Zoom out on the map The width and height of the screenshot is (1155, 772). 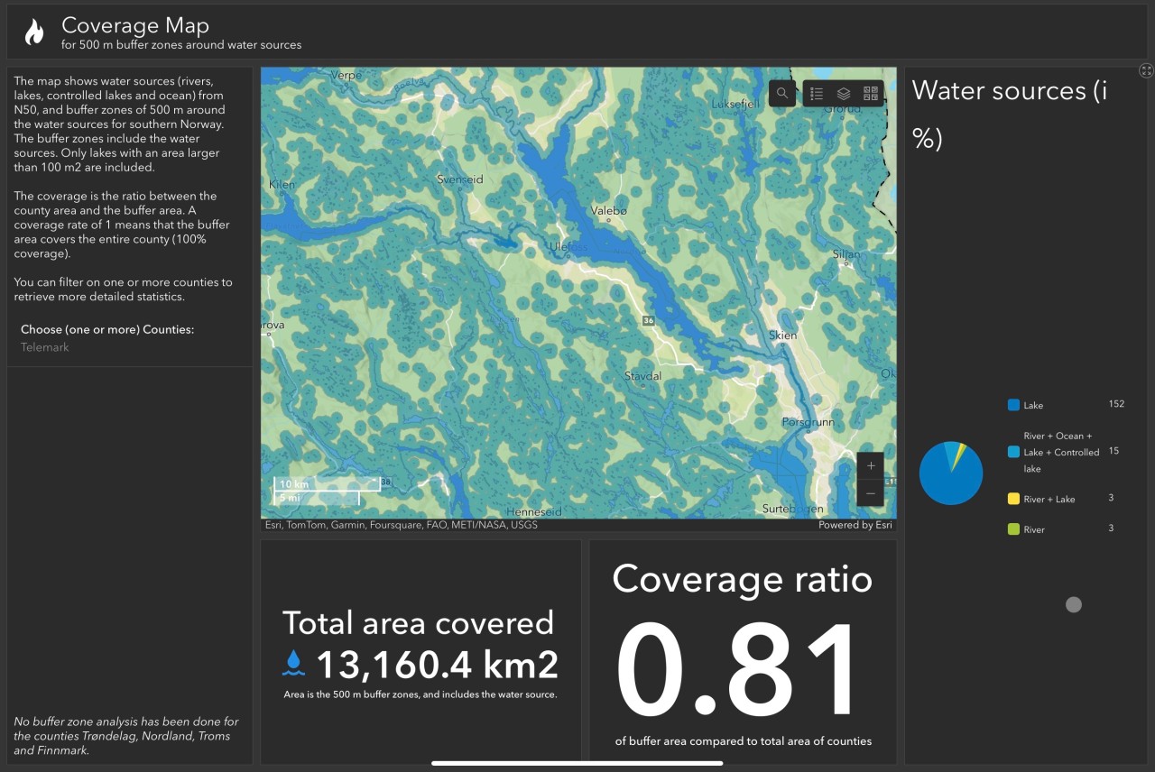click(x=871, y=493)
